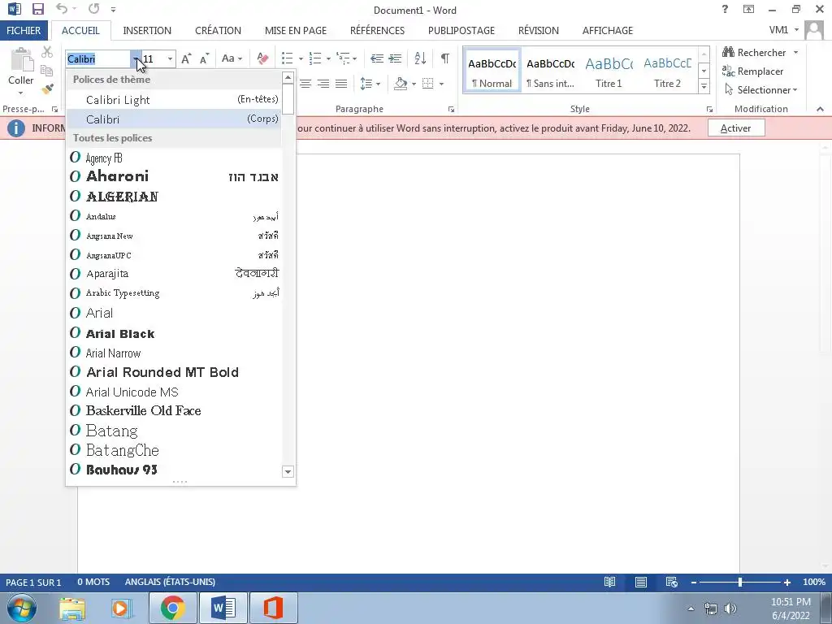
Task: Save the document from the quick access toolbar
Action: pos(37,9)
